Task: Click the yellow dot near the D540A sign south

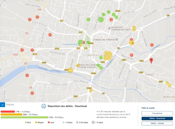Action: click(91, 91)
